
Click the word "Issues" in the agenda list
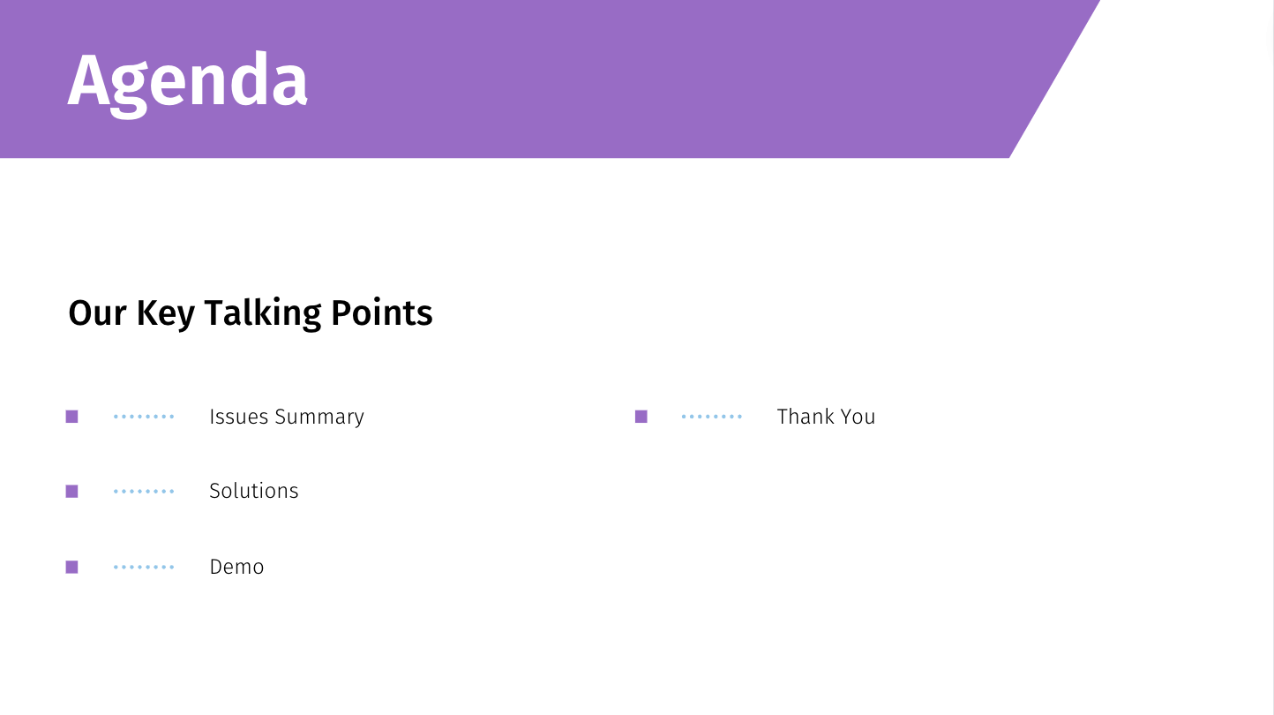[x=238, y=417]
